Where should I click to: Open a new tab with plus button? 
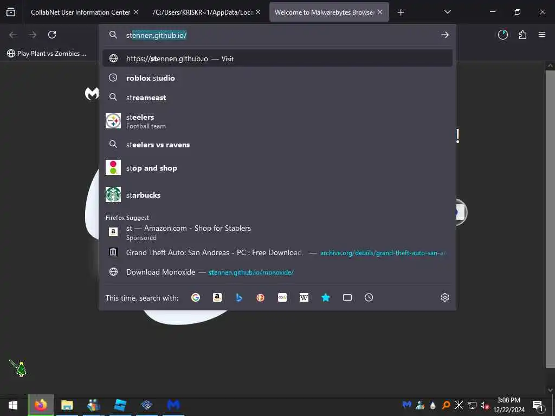401,12
